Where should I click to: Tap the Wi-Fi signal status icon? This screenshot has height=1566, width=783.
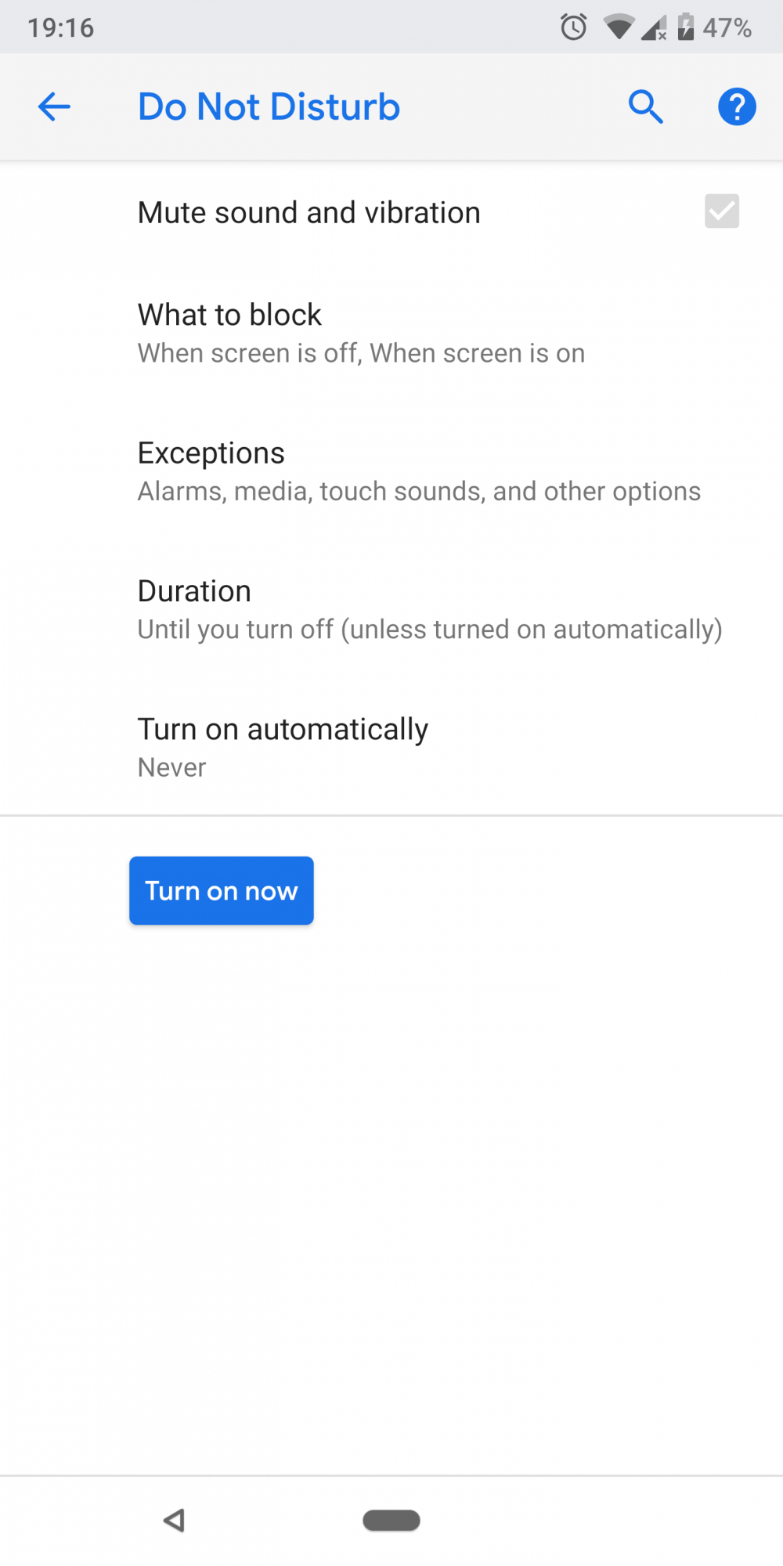click(x=619, y=28)
